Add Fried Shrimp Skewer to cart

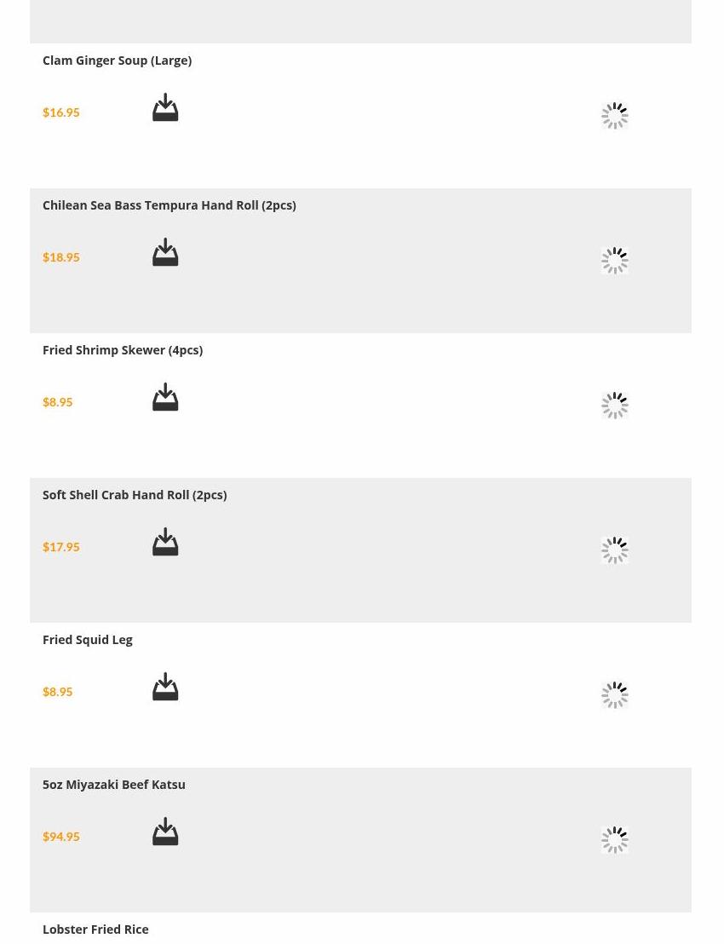(x=165, y=398)
